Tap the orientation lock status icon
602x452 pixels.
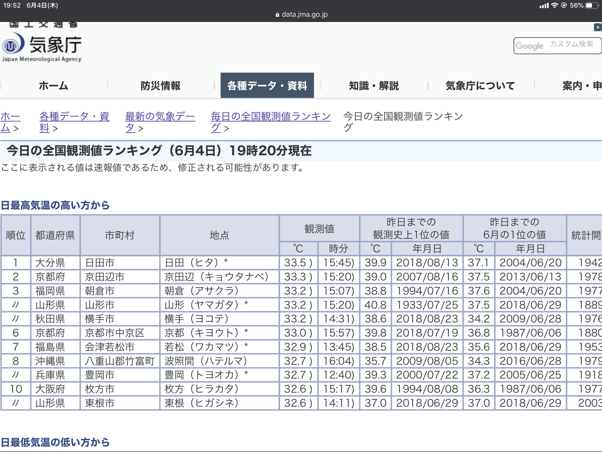564,5
